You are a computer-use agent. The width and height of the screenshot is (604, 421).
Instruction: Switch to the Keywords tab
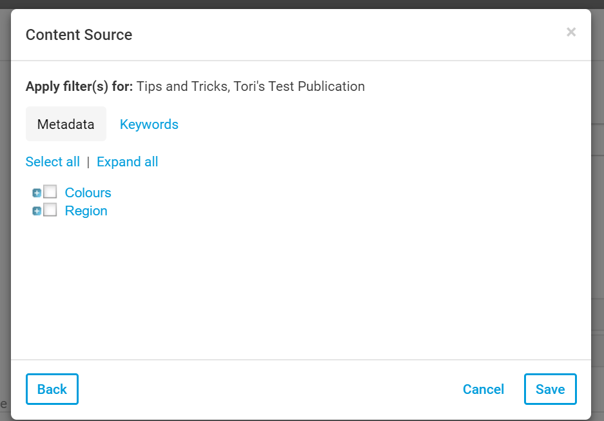(149, 124)
